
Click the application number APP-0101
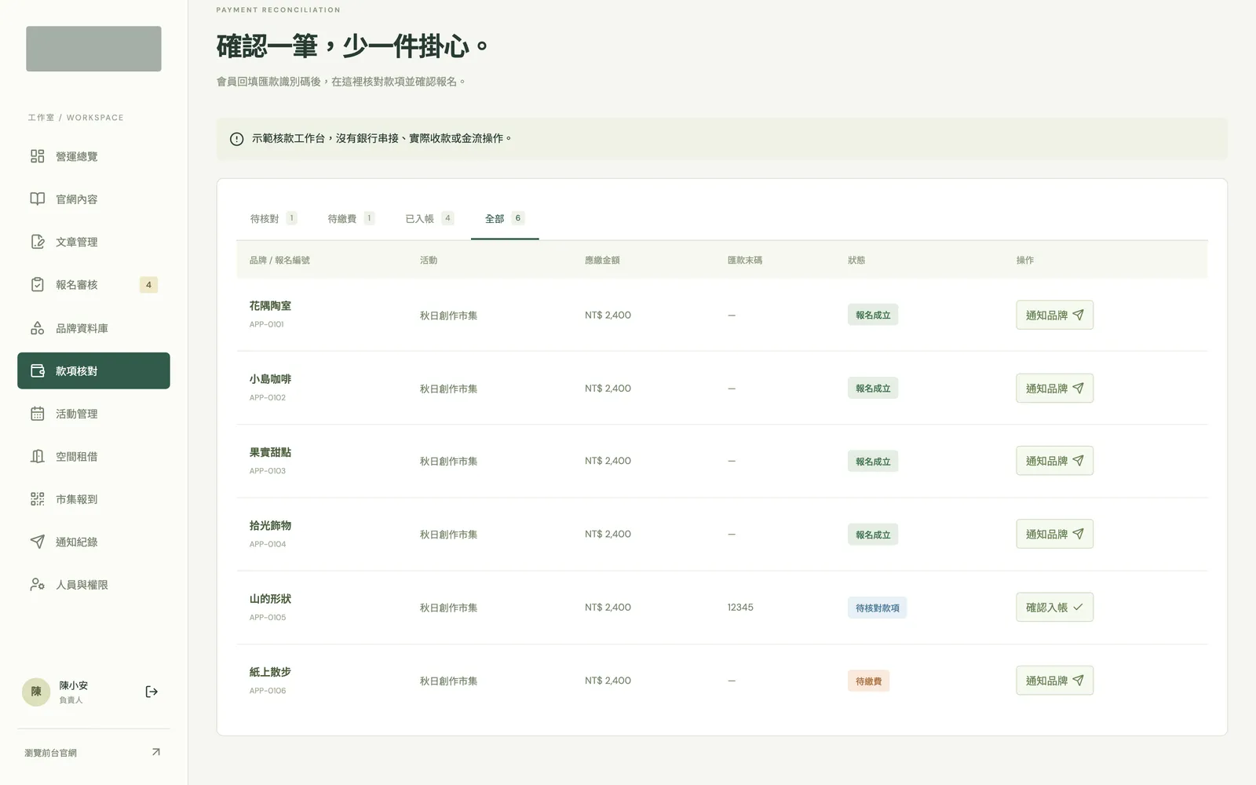[267, 324]
